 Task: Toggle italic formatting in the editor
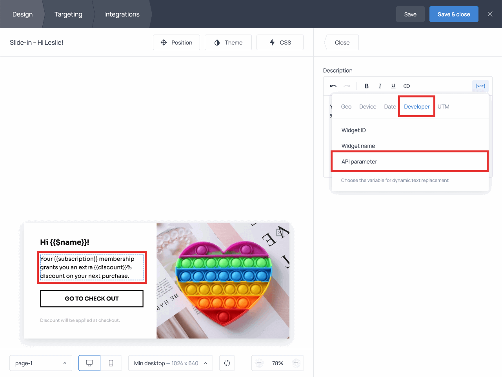(x=380, y=86)
